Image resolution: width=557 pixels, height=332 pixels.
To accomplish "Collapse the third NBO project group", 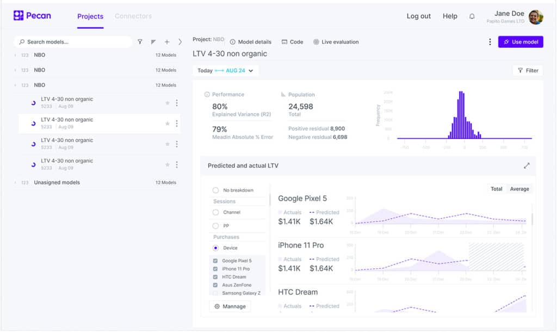I will click(15, 85).
